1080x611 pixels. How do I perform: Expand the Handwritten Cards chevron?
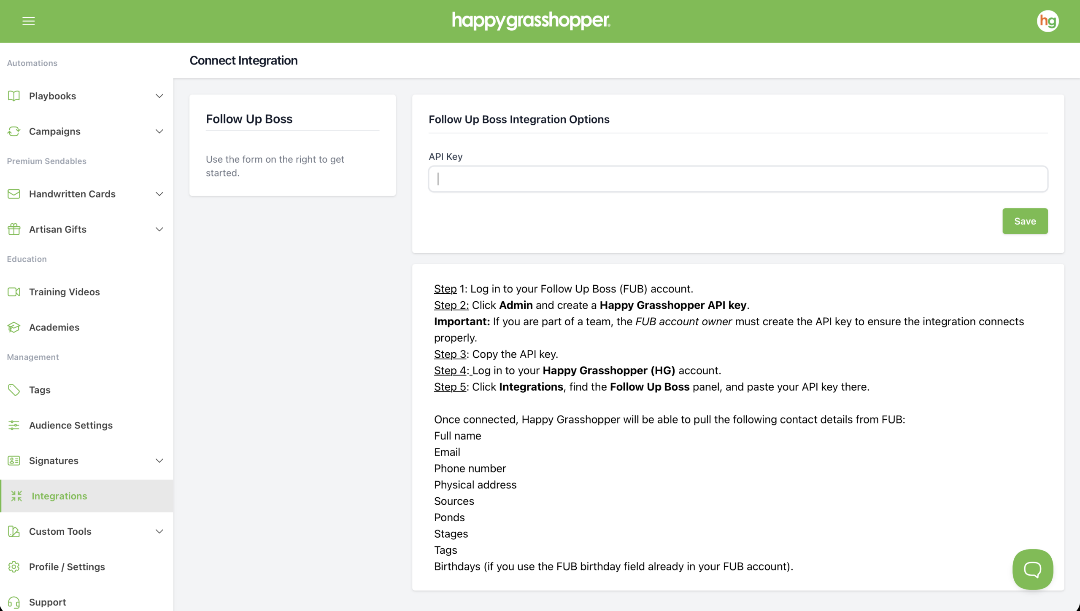(x=159, y=194)
